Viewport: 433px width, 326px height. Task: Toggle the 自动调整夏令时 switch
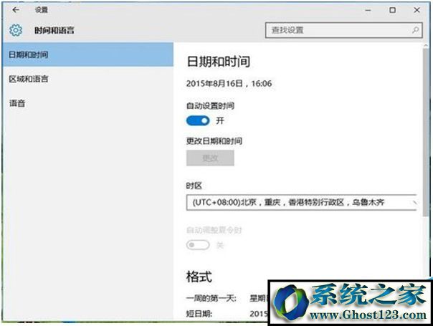tap(197, 245)
